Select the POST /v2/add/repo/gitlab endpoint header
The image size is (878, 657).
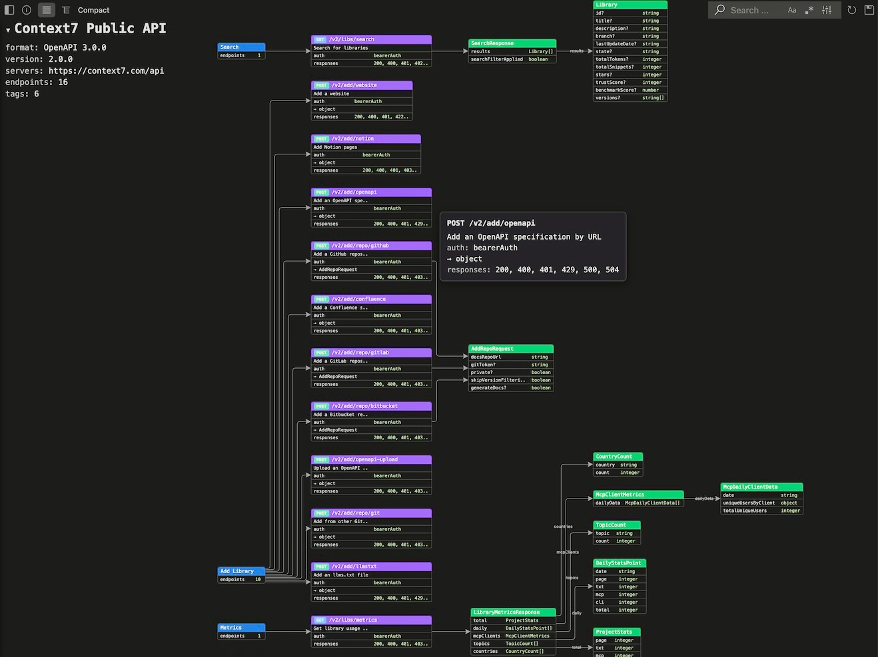tap(371, 353)
